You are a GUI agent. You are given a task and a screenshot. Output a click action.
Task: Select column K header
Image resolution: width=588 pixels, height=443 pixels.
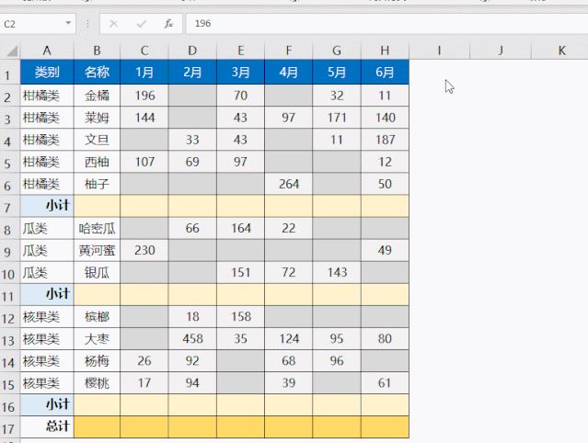(x=560, y=51)
